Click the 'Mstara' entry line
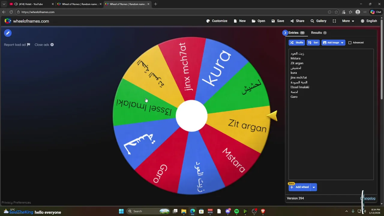 coord(295,58)
